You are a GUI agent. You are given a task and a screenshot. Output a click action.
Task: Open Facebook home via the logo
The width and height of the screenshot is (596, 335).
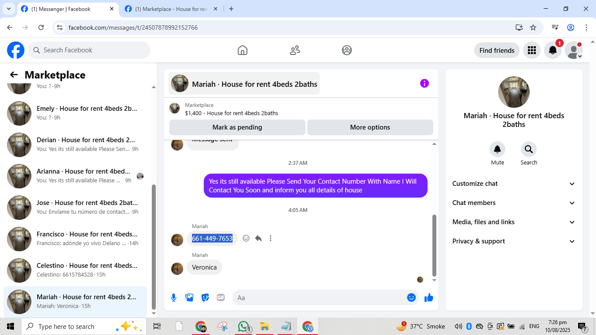pos(16,50)
